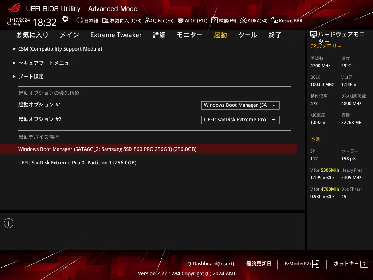The width and height of the screenshot is (373, 280).
Task: Expand ブート設定 submenu
Action: coord(31,77)
